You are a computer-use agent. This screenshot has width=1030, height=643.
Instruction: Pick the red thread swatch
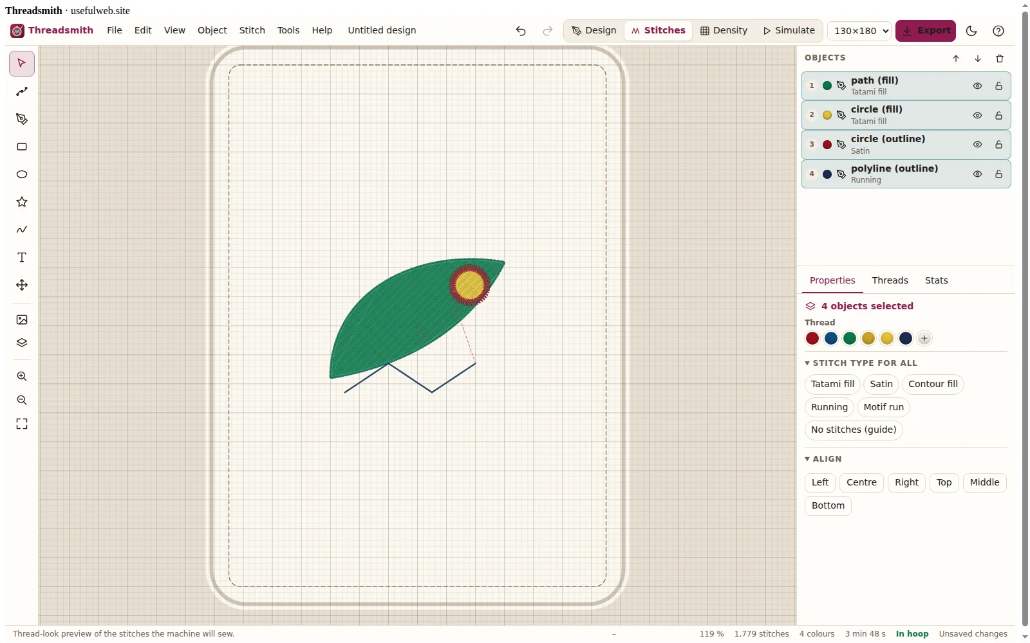tap(812, 338)
